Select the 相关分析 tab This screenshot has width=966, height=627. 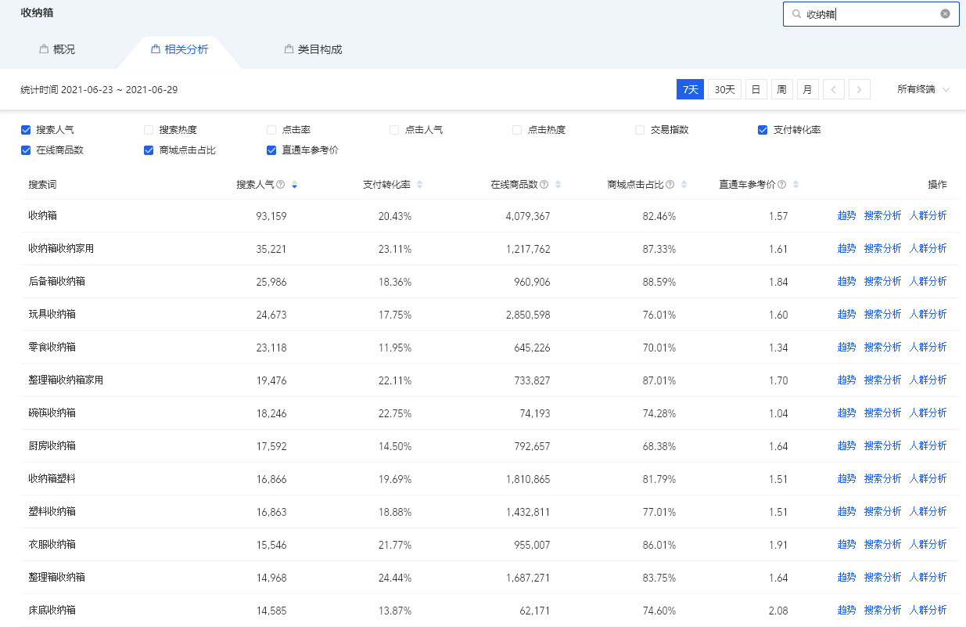coord(180,49)
